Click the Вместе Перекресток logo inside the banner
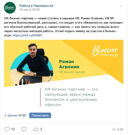 click(105, 51)
